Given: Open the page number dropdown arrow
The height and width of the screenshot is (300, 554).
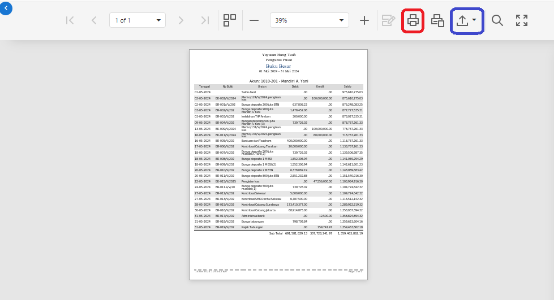Looking at the screenshot, I should coord(159,20).
